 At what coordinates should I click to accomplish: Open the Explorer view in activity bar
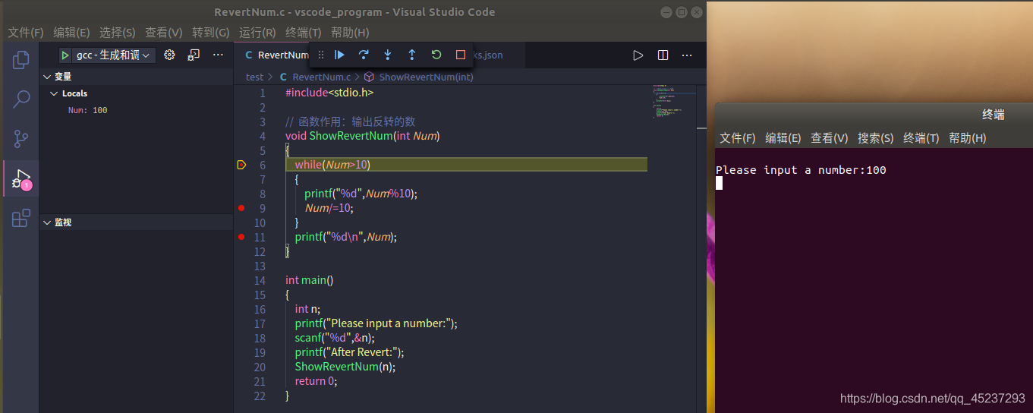click(21, 59)
